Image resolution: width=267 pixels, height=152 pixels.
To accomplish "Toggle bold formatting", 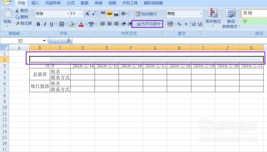I will [x=38, y=24].
